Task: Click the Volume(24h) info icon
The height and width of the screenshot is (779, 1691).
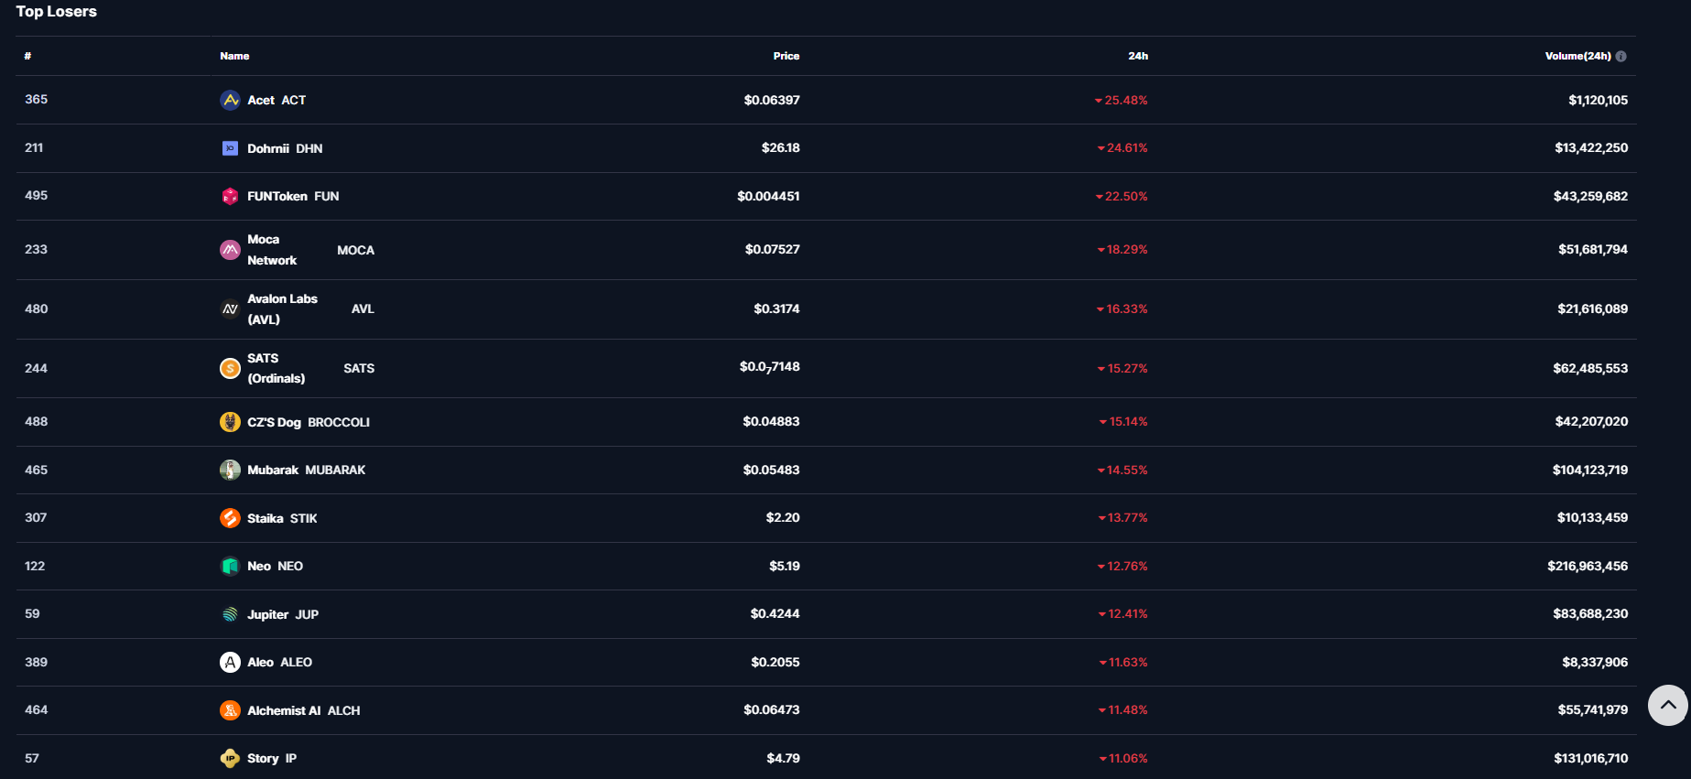Action: pos(1621,56)
